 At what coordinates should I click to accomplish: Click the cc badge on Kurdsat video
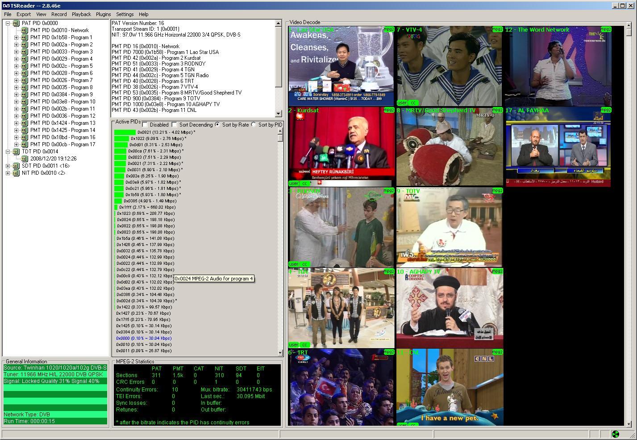[304, 183]
